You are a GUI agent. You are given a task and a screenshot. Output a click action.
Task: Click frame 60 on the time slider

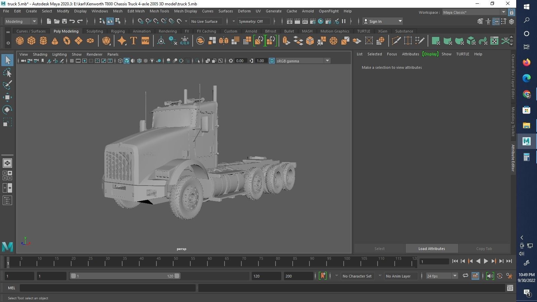point(210,261)
